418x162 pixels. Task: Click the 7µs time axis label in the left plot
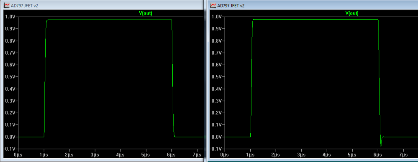197,155
